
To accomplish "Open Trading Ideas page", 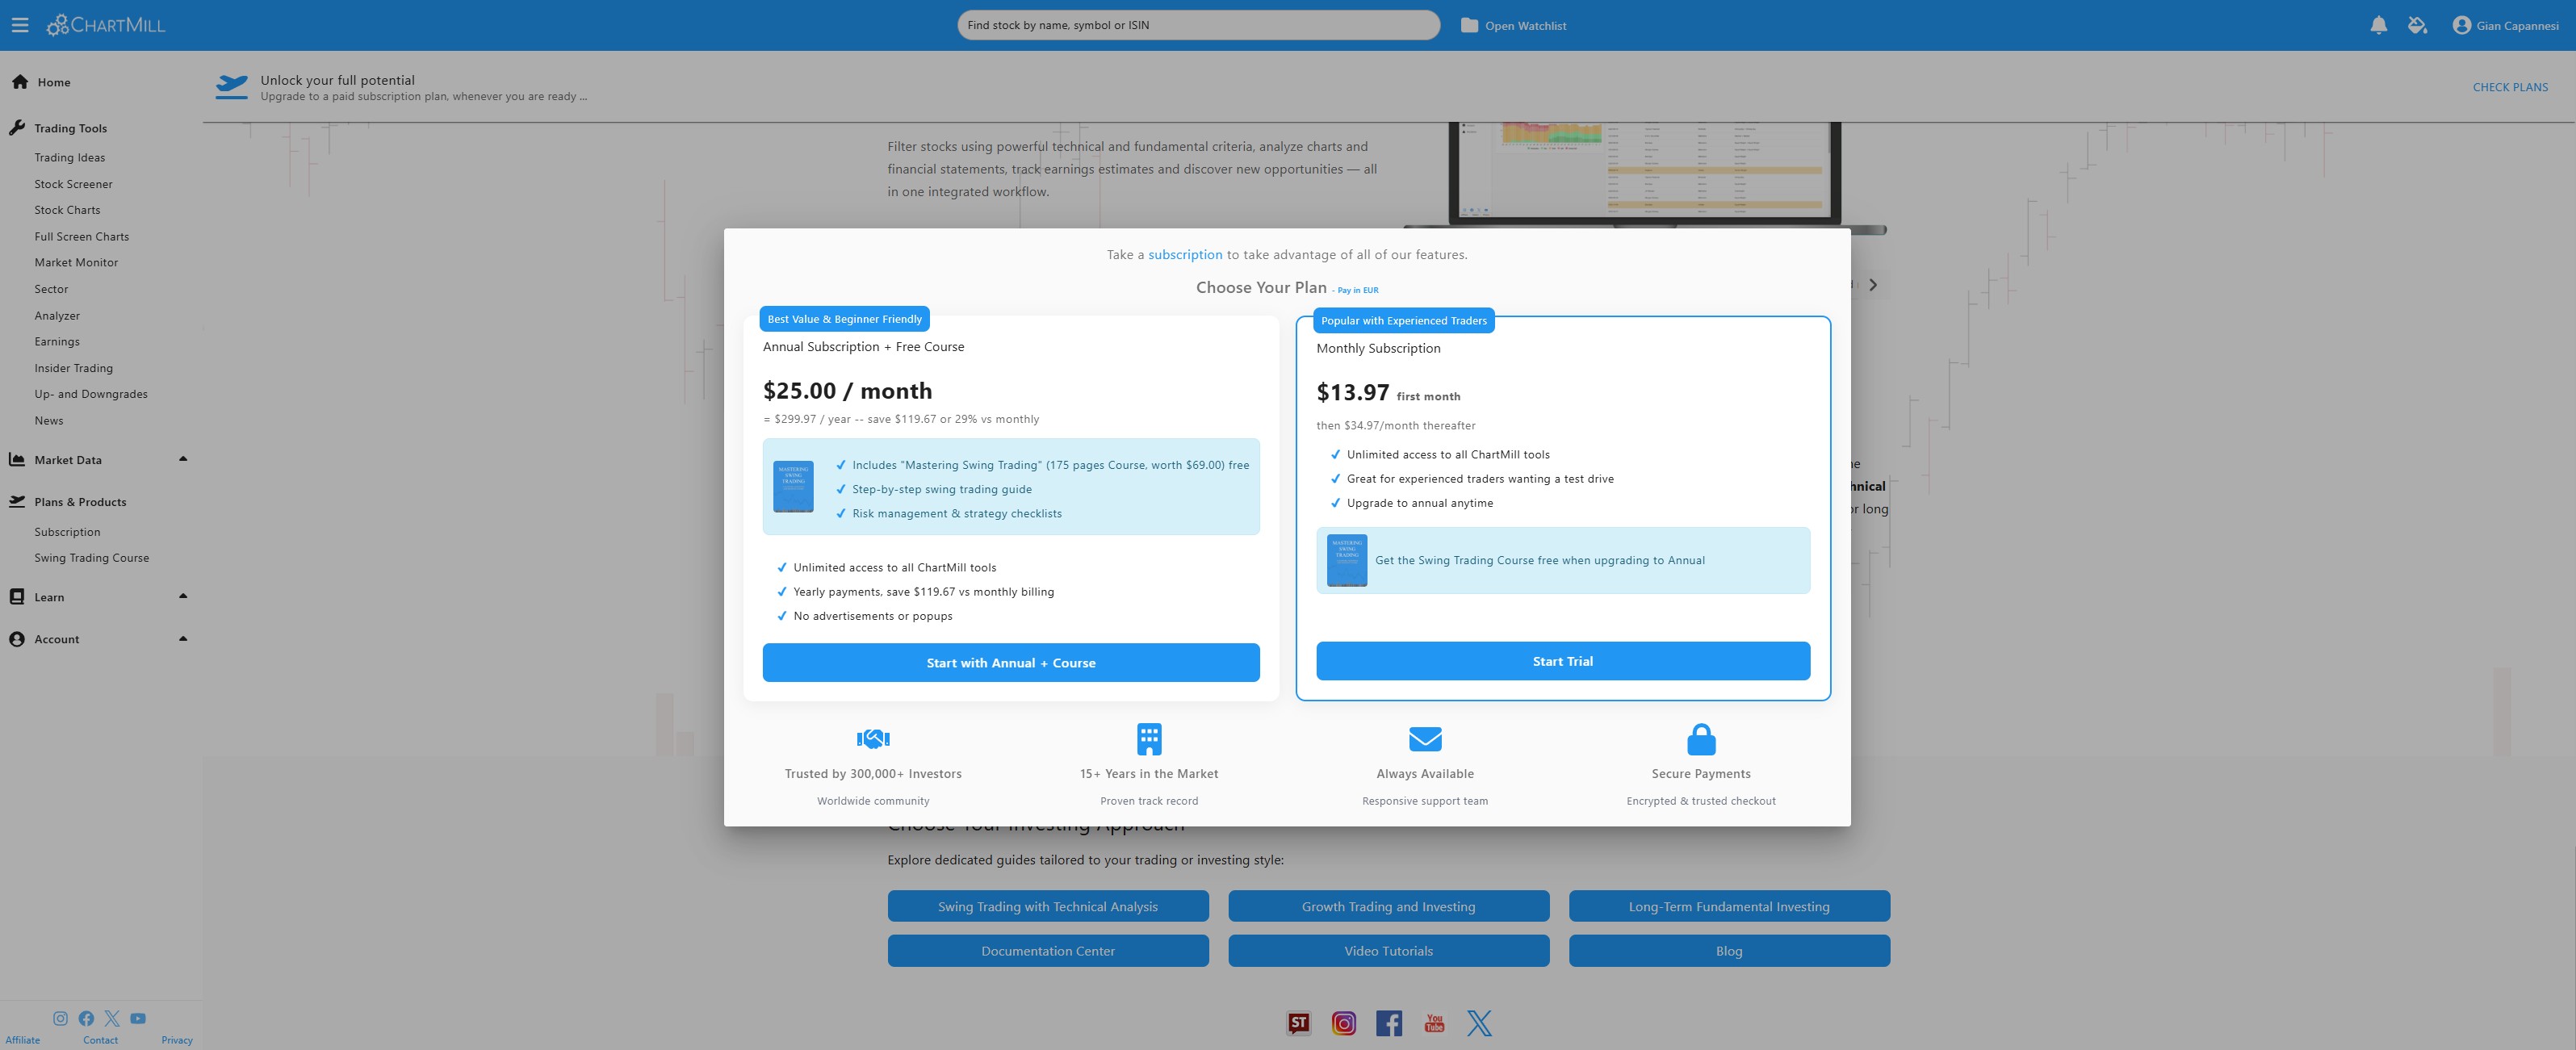I will (70, 157).
